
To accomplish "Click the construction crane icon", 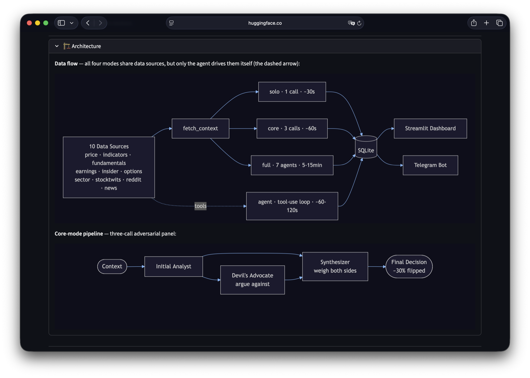I will coord(67,46).
